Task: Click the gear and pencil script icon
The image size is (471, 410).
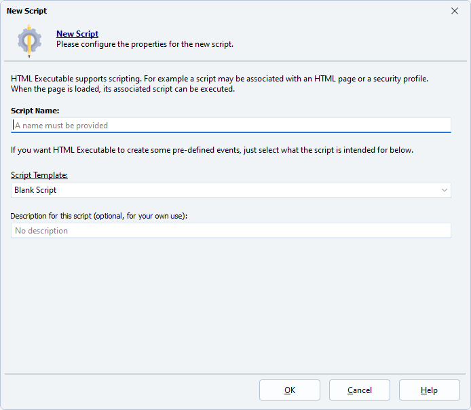Action: pos(29,40)
